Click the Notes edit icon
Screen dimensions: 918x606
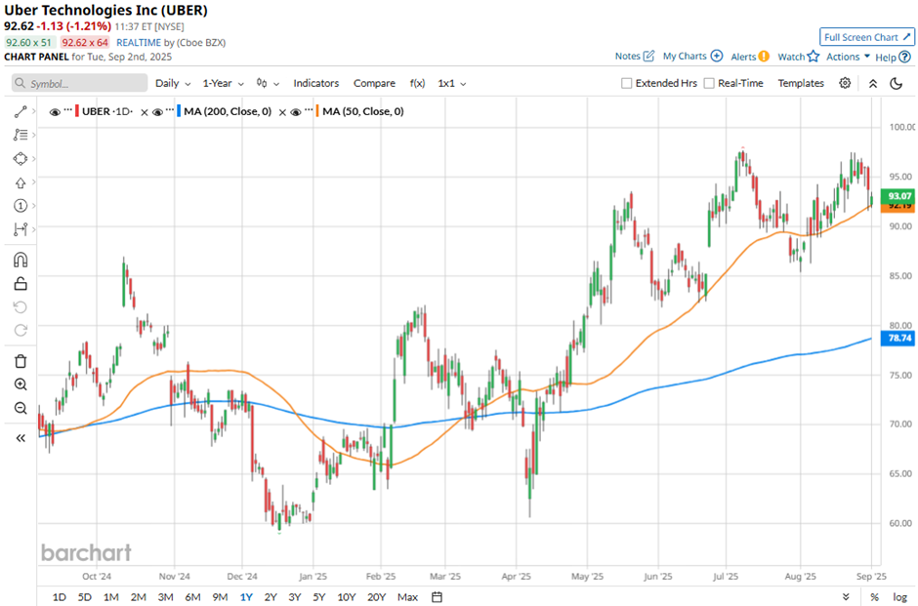pos(648,57)
